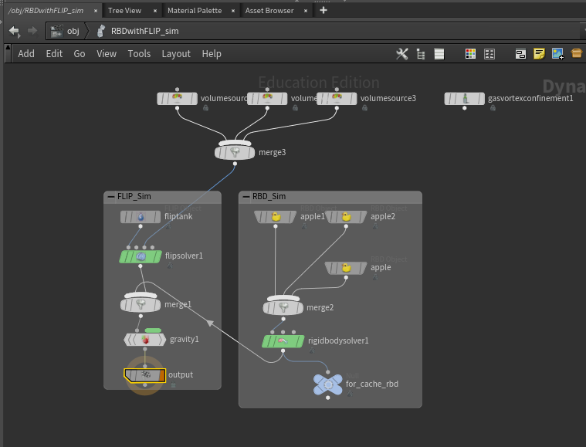
Task: Toggle the lock flag under volumesource3
Action: click(x=364, y=108)
